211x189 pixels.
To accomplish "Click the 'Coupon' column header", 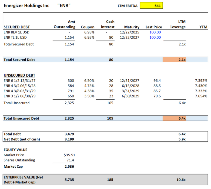I will click(88, 27).
